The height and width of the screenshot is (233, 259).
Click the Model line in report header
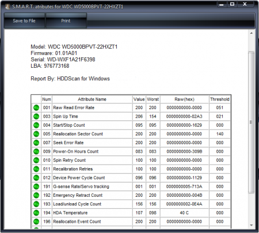click(74, 47)
